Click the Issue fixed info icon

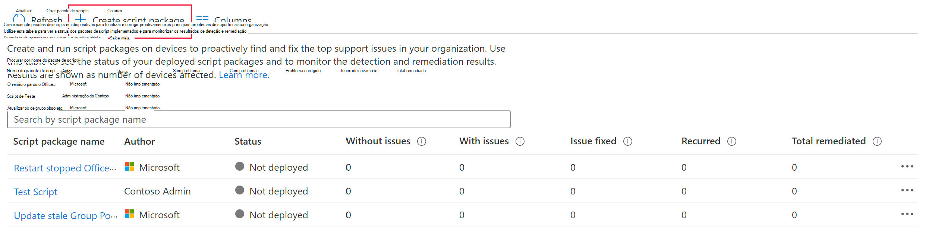pos(628,141)
